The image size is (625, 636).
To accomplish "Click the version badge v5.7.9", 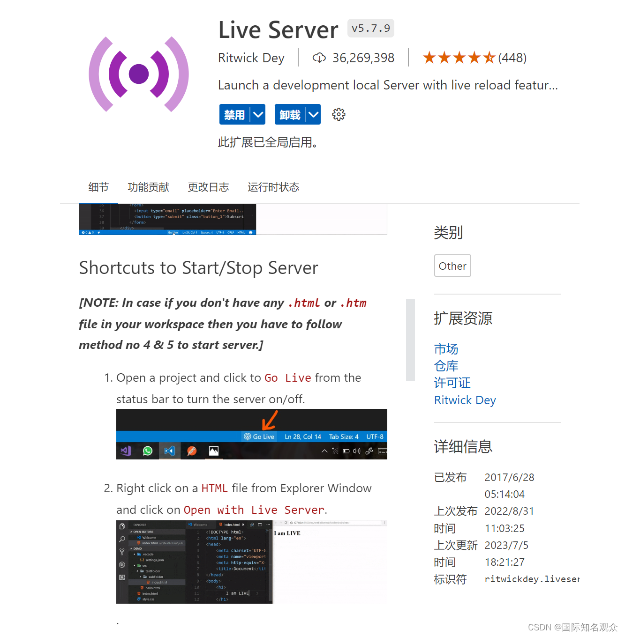I will 371,28.
